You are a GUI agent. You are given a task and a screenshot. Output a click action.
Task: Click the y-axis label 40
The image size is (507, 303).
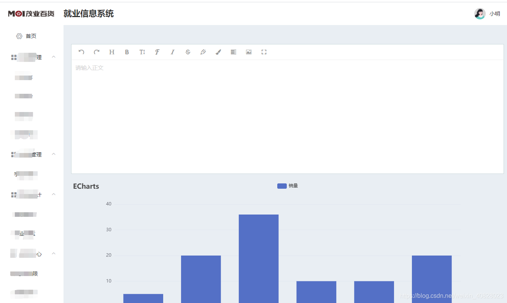[109, 204]
